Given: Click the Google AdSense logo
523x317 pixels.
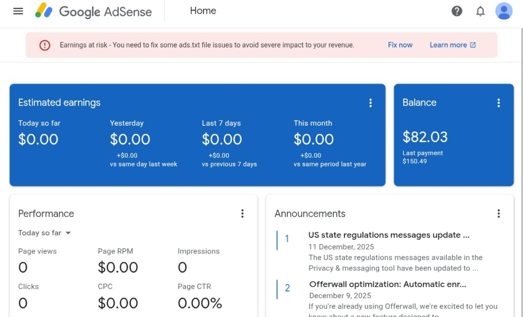Looking at the screenshot, I should click(x=94, y=11).
